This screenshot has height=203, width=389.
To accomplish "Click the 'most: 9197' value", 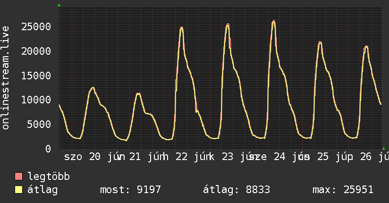I will [x=130, y=190].
